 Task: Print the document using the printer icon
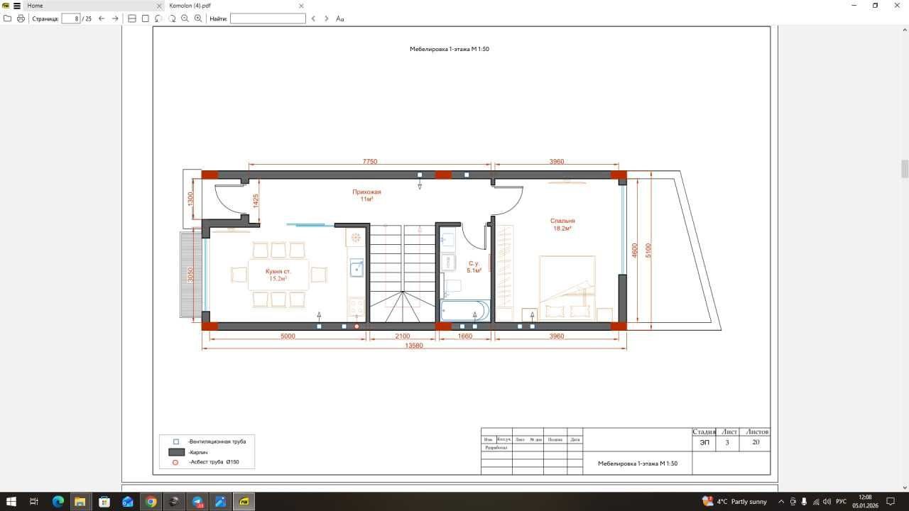[x=21, y=18]
